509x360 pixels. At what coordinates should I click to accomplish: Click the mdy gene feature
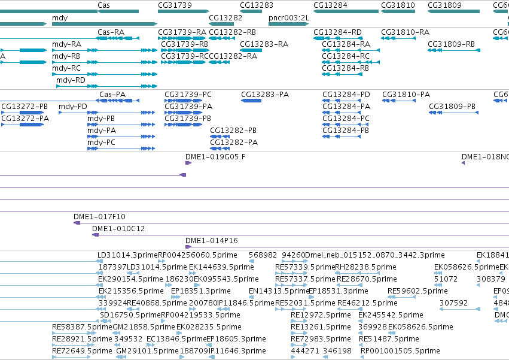(105, 24)
